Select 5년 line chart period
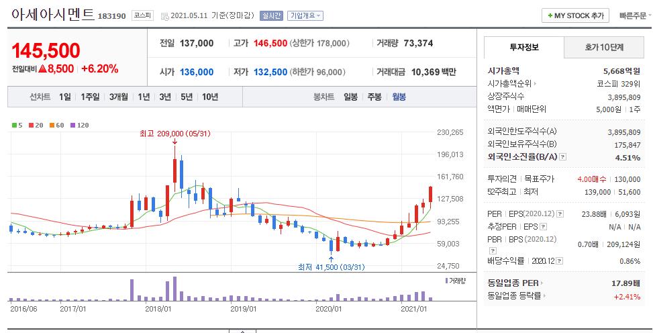Screen dimensions: 653x333 (x=187, y=97)
